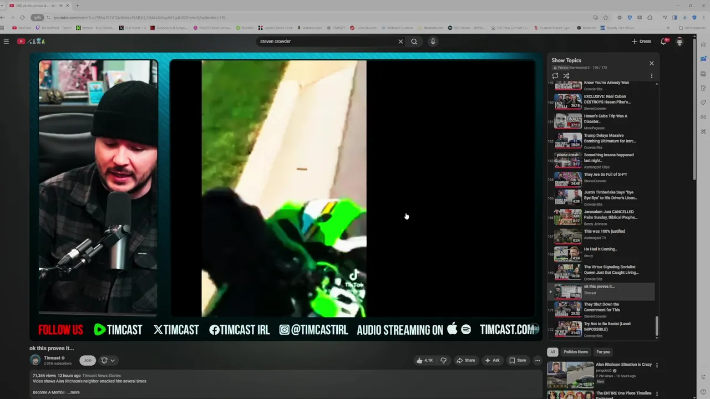The image size is (710, 399).
Task: Open 'He Had It Coming..' playlist item
Action: (x=602, y=254)
